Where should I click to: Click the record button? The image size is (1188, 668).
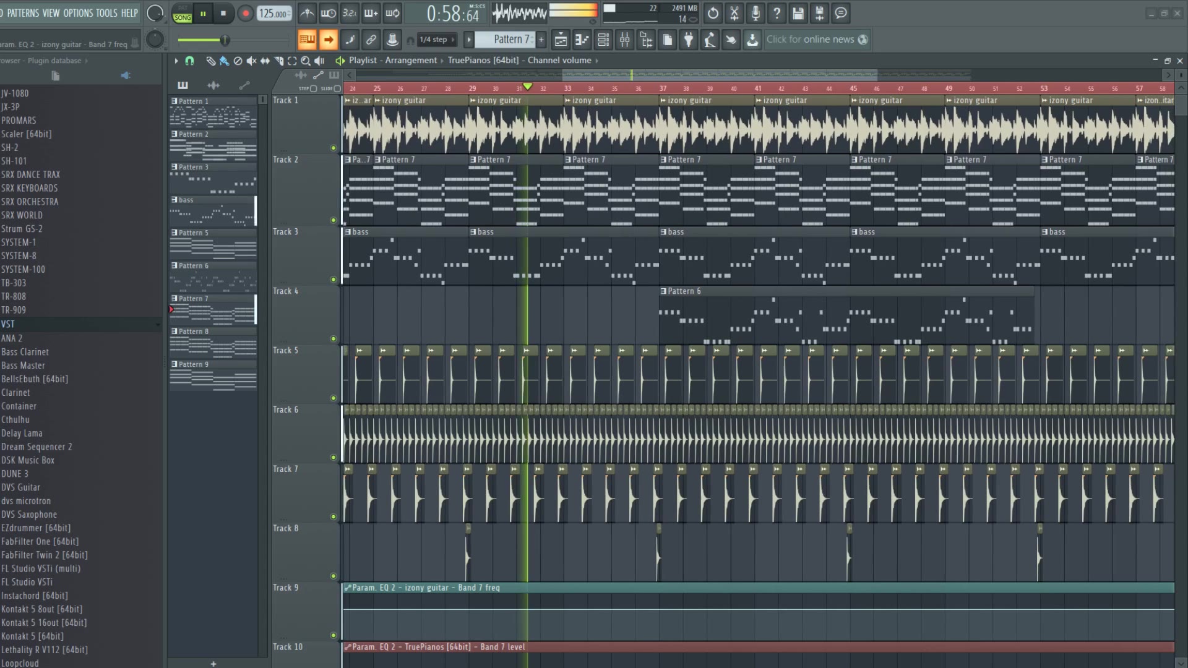pos(246,13)
